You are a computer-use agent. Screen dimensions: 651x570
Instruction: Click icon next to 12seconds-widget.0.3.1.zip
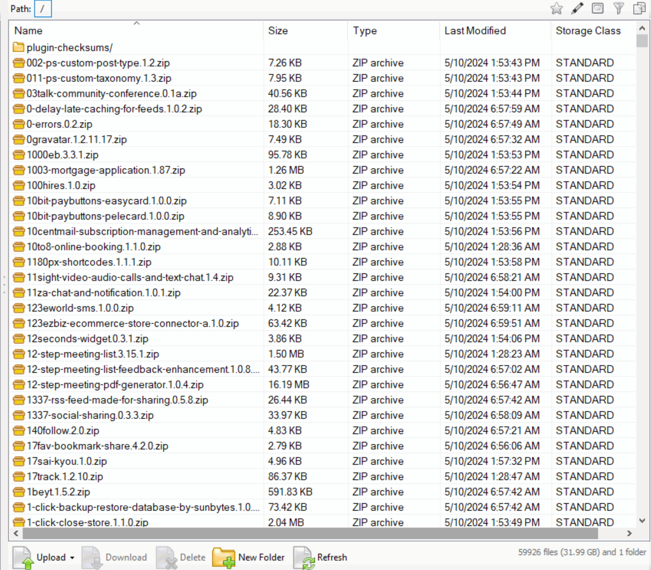[19, 339]
